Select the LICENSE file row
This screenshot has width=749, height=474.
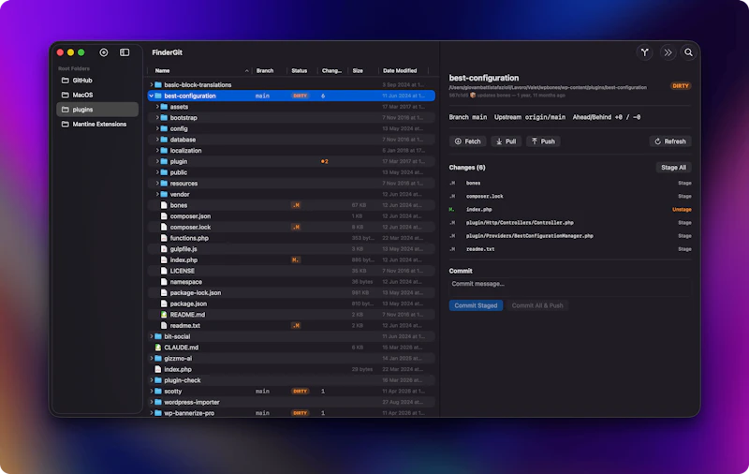point(291,271)
